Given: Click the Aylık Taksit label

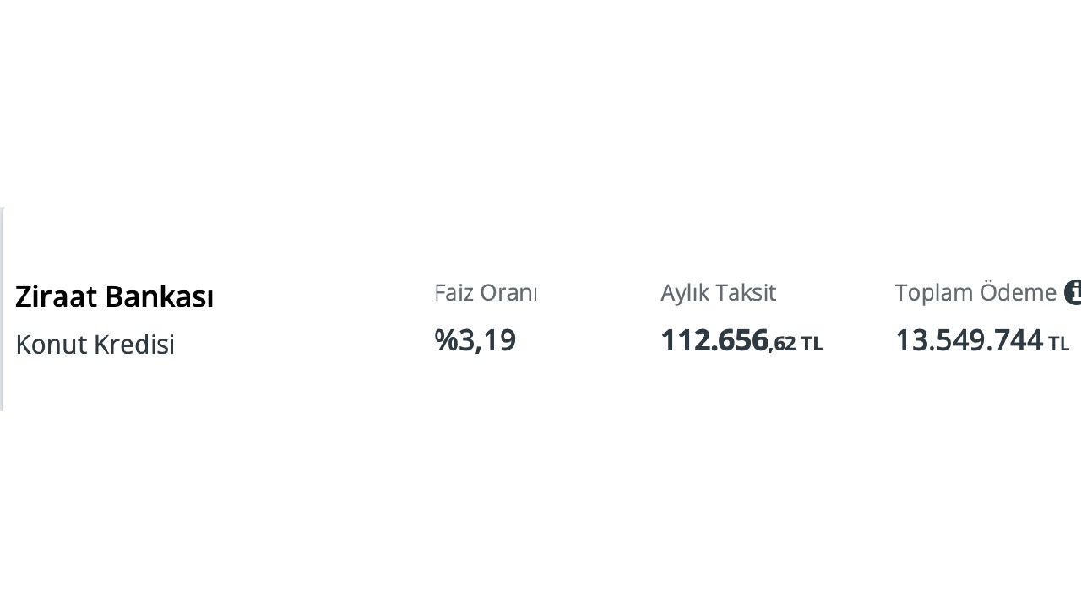Looking at the screenshot, I should tap(718, 292).
